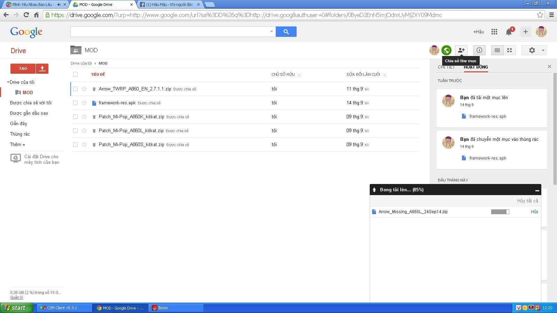Image resolution: width=557 pixels, height=313 pixels.
Task: Tick checkbox for Arrow_TWRP_A860_EN_2.7.1.1.zip
Action: pyautogui.click(x=75, y=89)
